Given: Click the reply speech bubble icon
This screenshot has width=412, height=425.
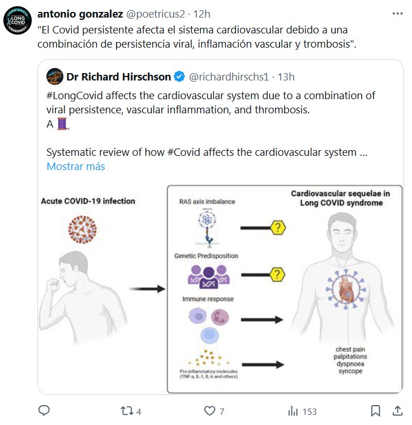Looking at the screenshot, I should pos(45,411).
